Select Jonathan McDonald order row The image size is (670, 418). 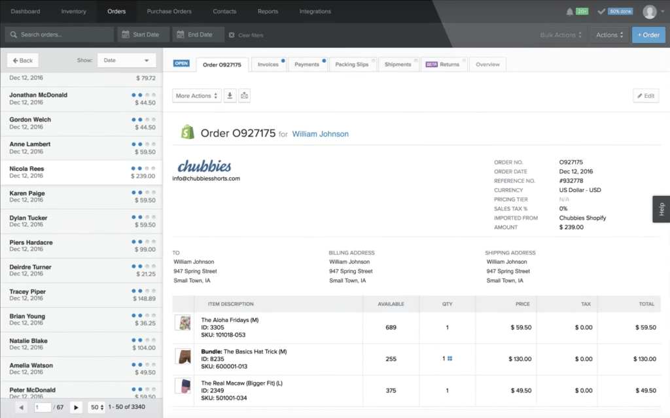click(x=81, y=99)
